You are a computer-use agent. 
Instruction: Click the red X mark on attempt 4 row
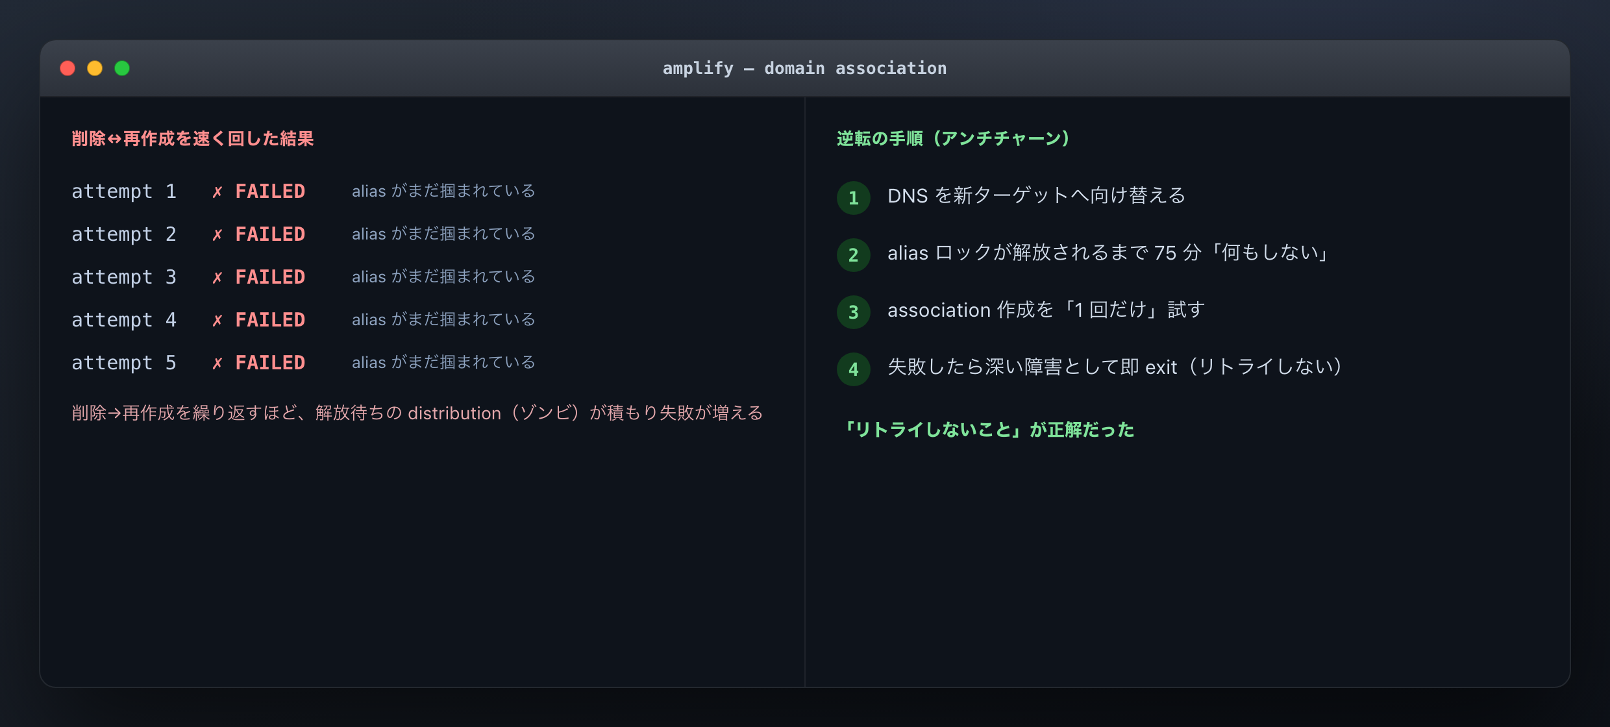click(x=217, y=321)
